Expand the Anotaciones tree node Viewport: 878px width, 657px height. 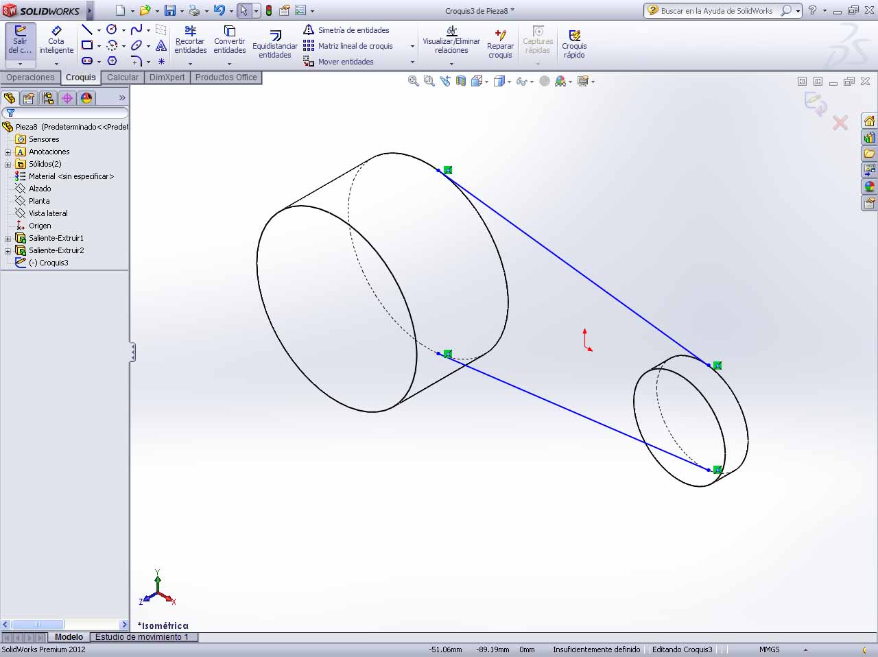(8, 152)
